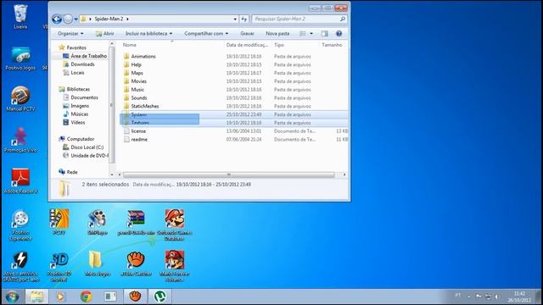Viewport: 543px width, 305px height.
Task: Open the WinRAR archive shortcut on desktop
Action: pyautogui.click(x=136, y=222)
